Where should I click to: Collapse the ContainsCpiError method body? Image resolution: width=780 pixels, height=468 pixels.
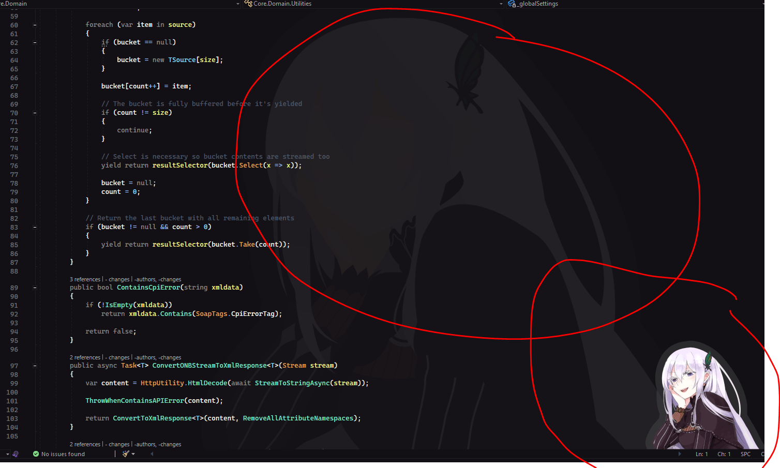34,287
